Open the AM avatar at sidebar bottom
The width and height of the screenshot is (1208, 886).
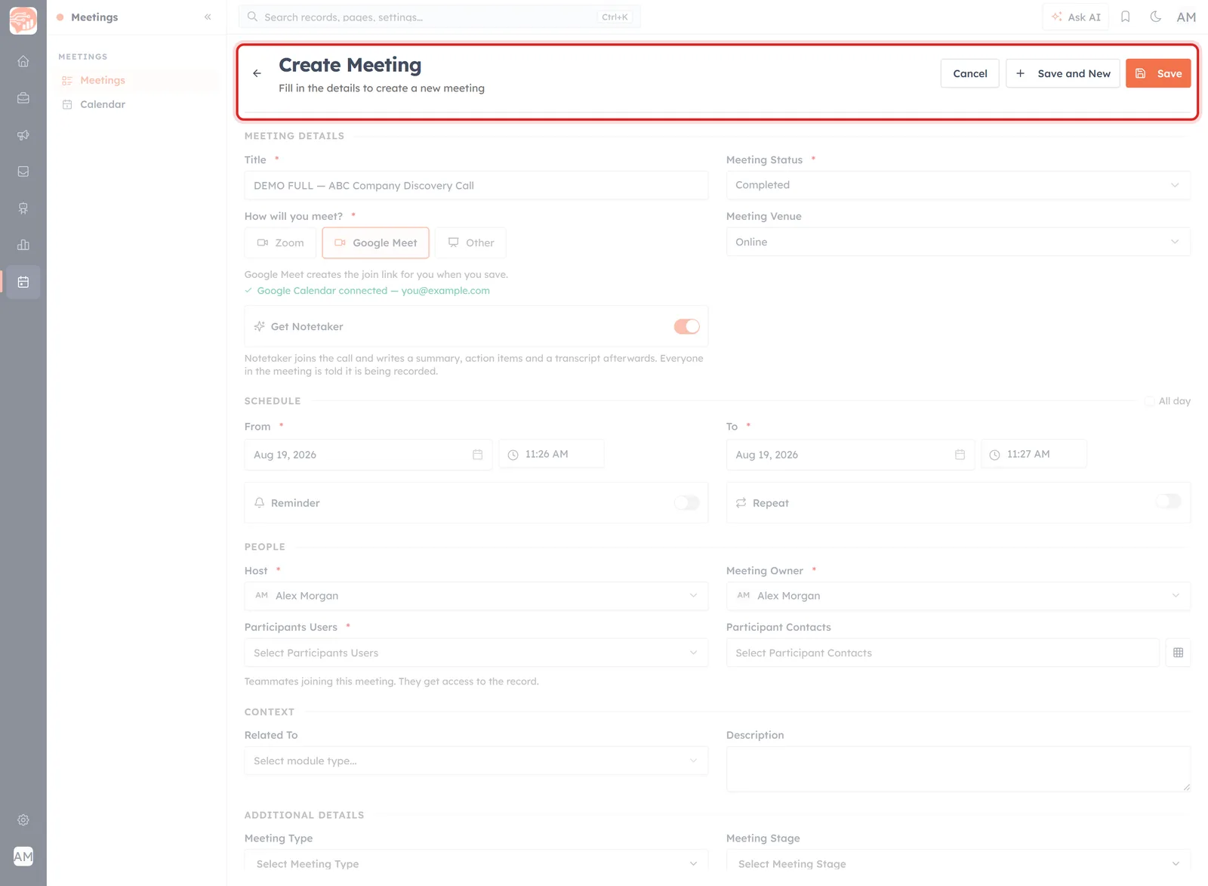point(23,857)
